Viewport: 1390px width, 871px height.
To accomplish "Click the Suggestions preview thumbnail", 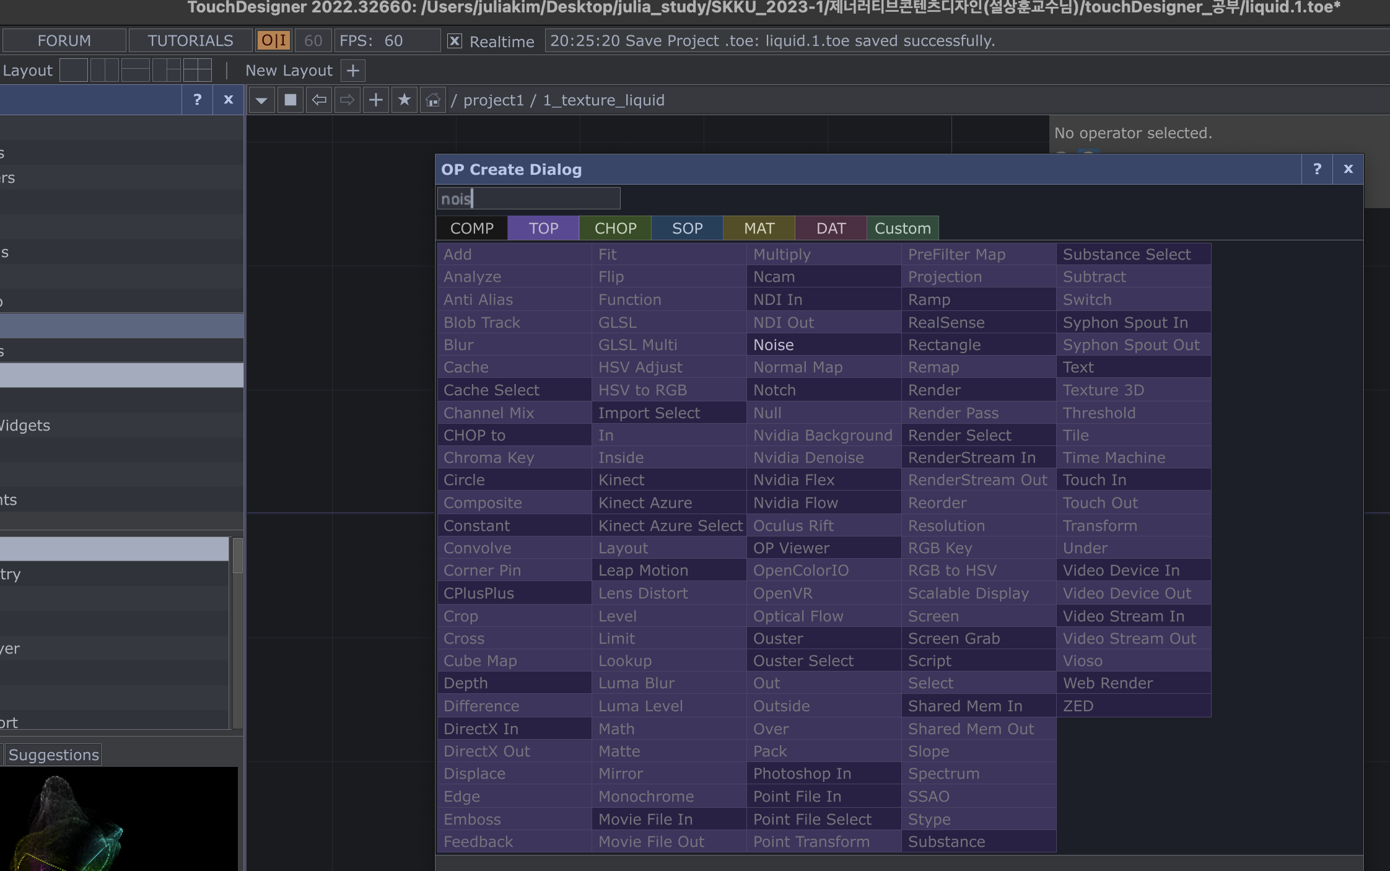I will pyautogui.click(x=118, y=819).
